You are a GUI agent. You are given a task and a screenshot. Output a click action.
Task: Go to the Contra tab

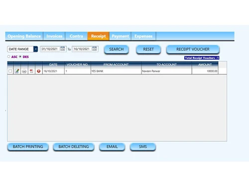click(x=76, y=36)
